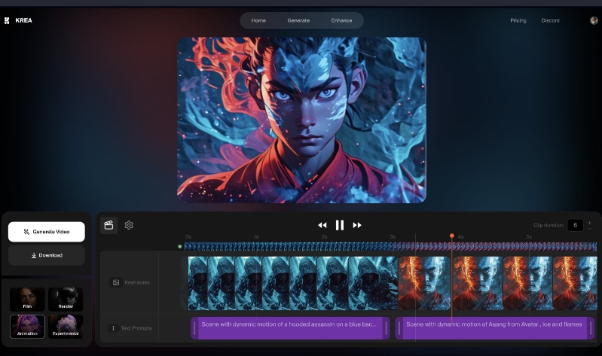Image resolution: width=602 pixels, height=356 pixels.
Task: Focus the Clip duration value field
Action: [575, 225]
